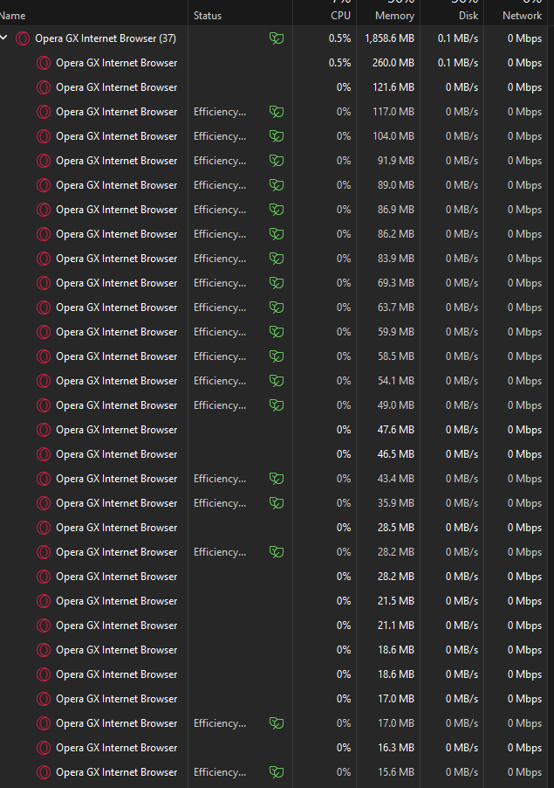
Task: Select the 'Opera GX Internet Browser (37)' name text
Action: 106,38
